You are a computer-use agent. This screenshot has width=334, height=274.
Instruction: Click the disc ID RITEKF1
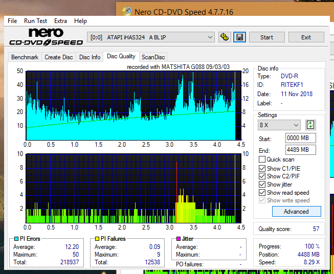pyautogui.click(x=292, y=85)
